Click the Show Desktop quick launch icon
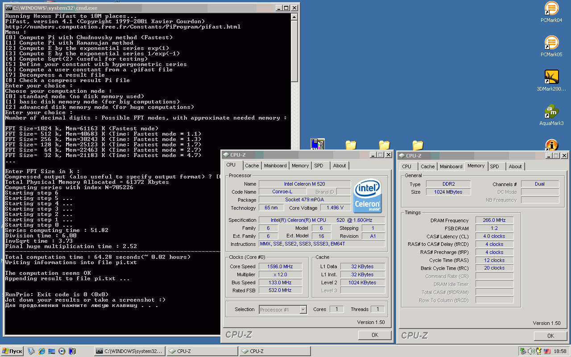The width and height of the screenshot is (571, 357). coord(52,351)
